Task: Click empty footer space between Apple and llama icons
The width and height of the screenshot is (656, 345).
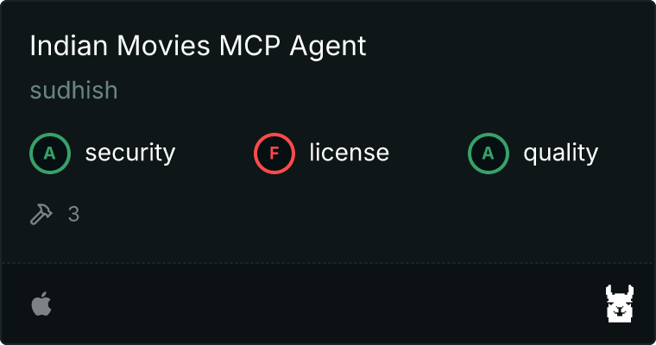Action: pos(328,304)
